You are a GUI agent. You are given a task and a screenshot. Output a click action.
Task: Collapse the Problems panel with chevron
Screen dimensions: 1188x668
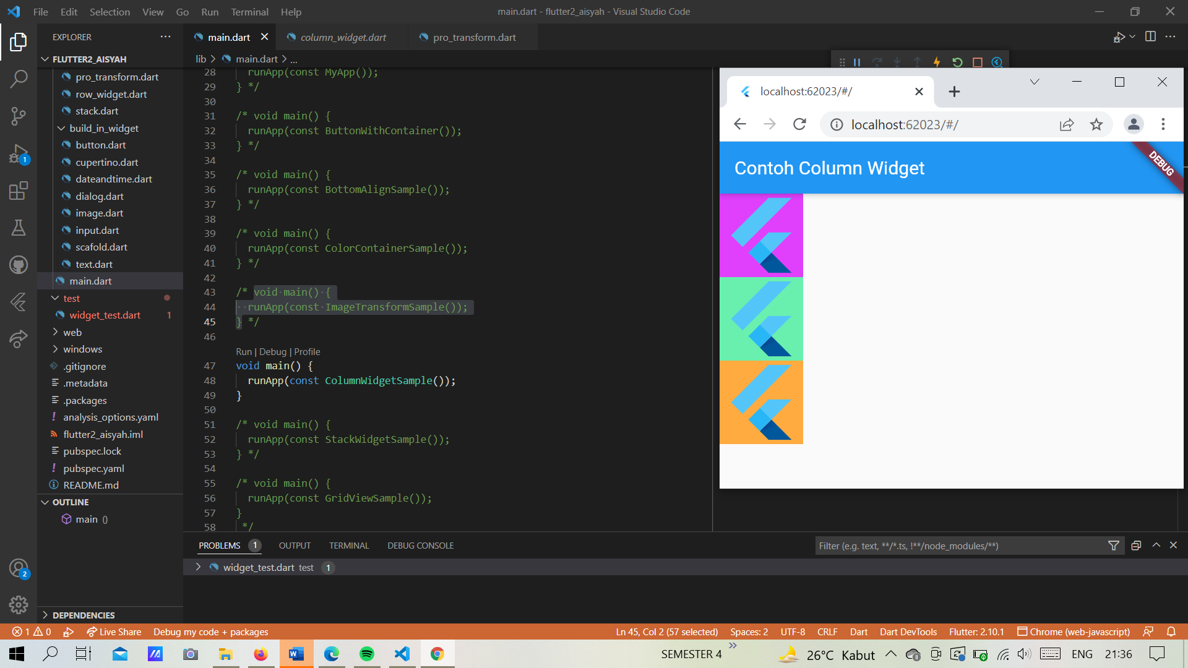[x=1156, y=546]
